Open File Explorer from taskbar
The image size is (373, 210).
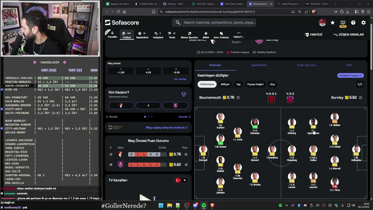click(169, 205)
